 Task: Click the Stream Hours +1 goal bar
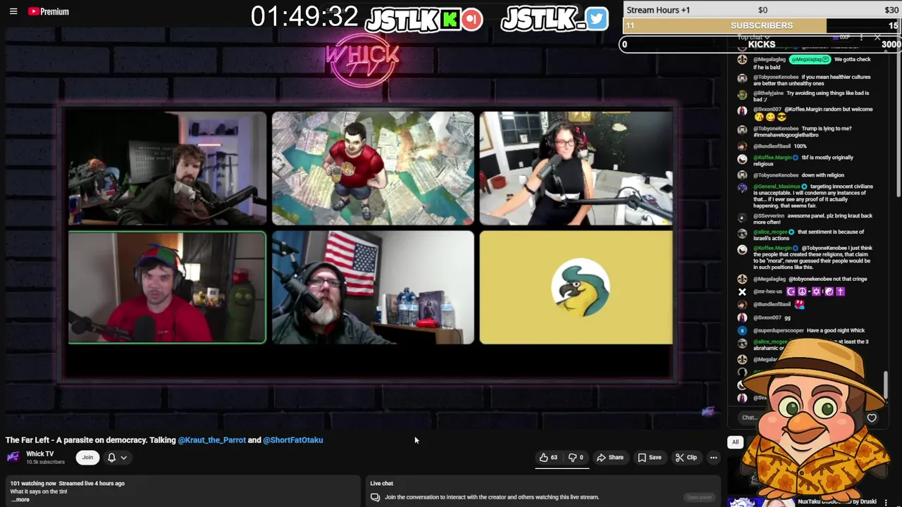coord(761,10)
